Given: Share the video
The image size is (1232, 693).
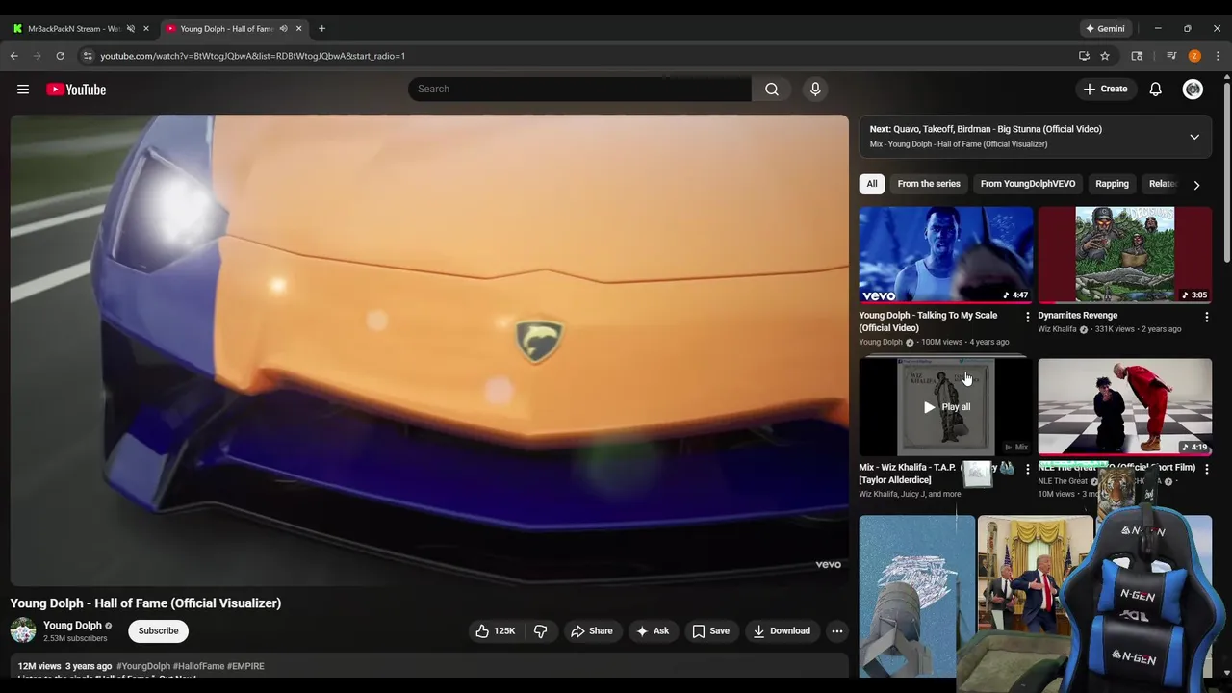Looking at the screenshot, I should click(x=591, y=630).
